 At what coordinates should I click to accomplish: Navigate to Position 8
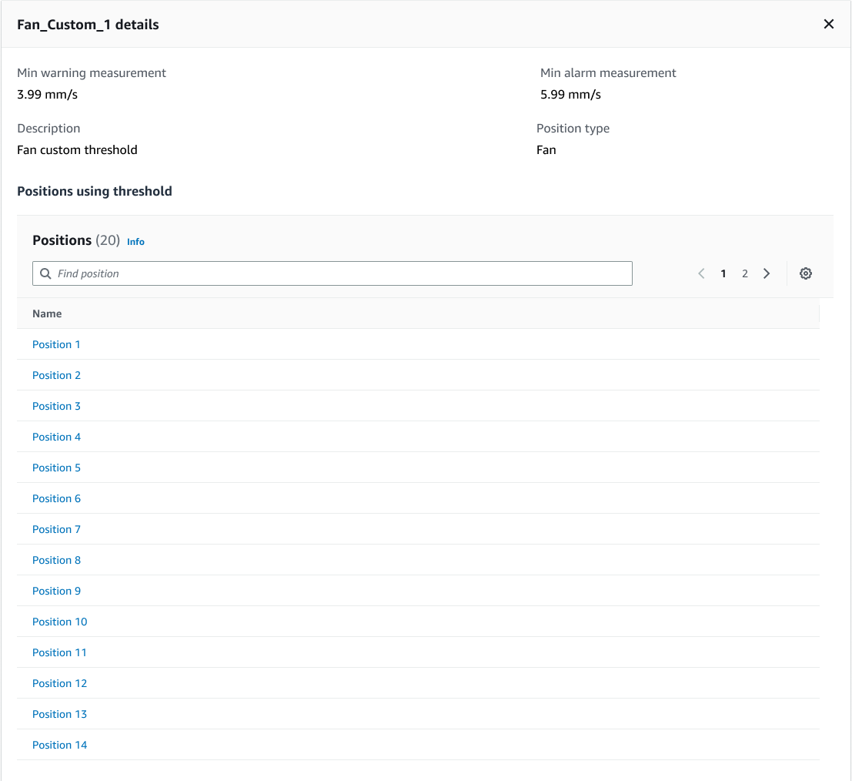click(56, 560)
